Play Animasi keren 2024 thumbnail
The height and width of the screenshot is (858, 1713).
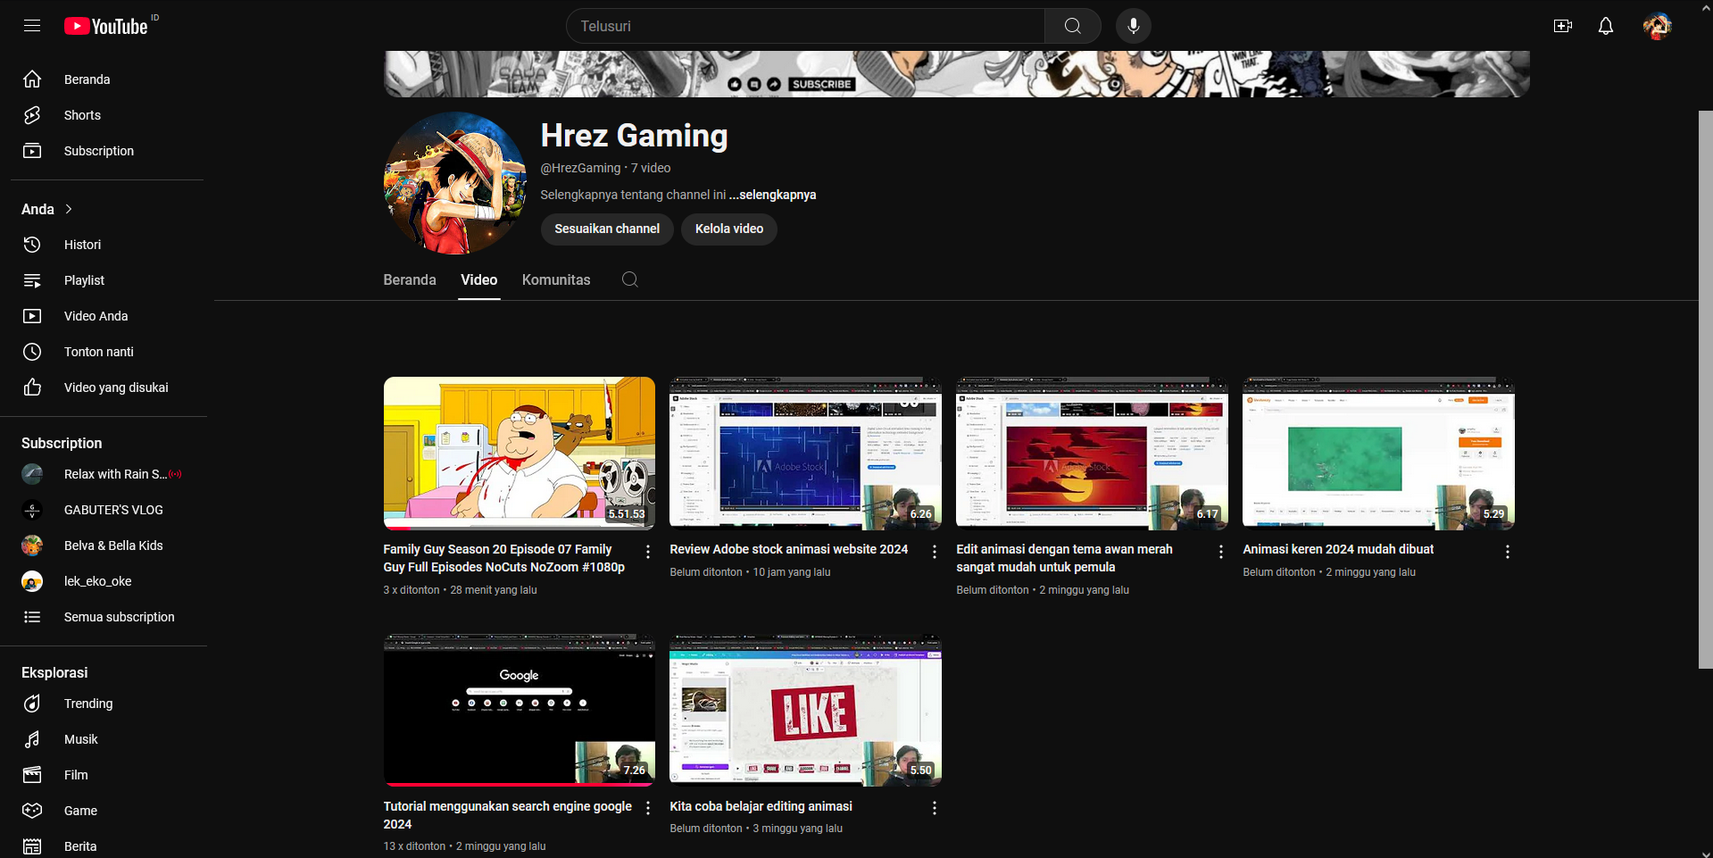(1378, 453)
